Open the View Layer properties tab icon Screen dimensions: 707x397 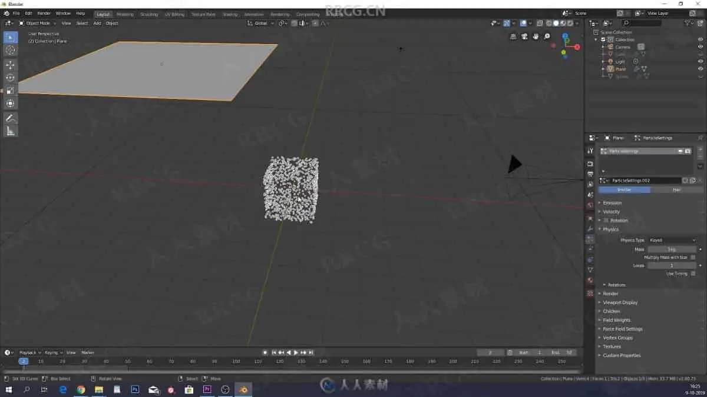click(590, 184)
